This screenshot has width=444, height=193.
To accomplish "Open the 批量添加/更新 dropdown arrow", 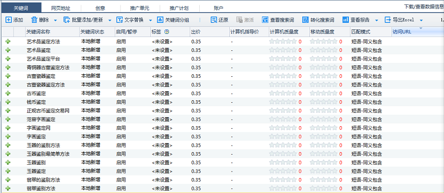I will tap(110, 20).
